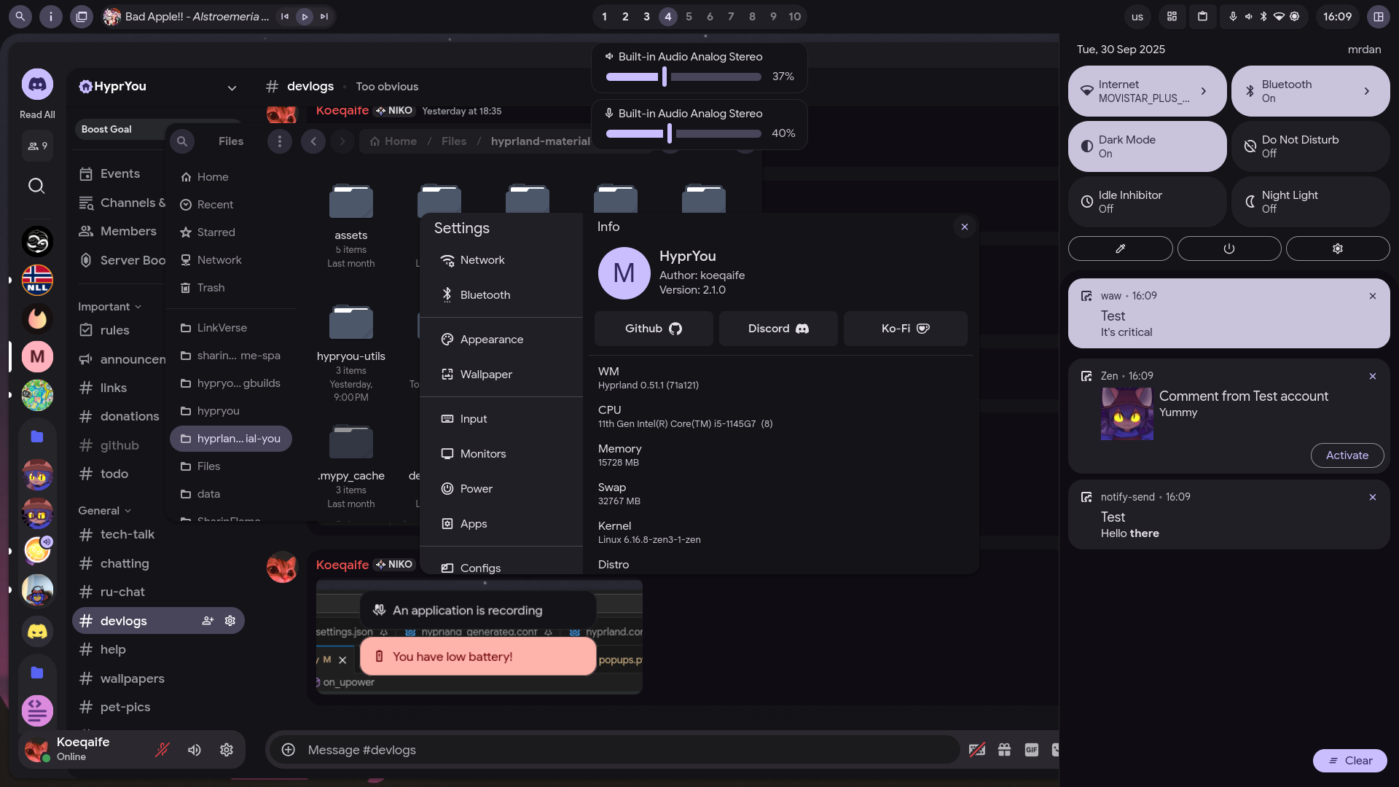The width and height of the screenshot is (1399, 787).
Task: Click the info icon in top bar
Action: tap(50, 16)
